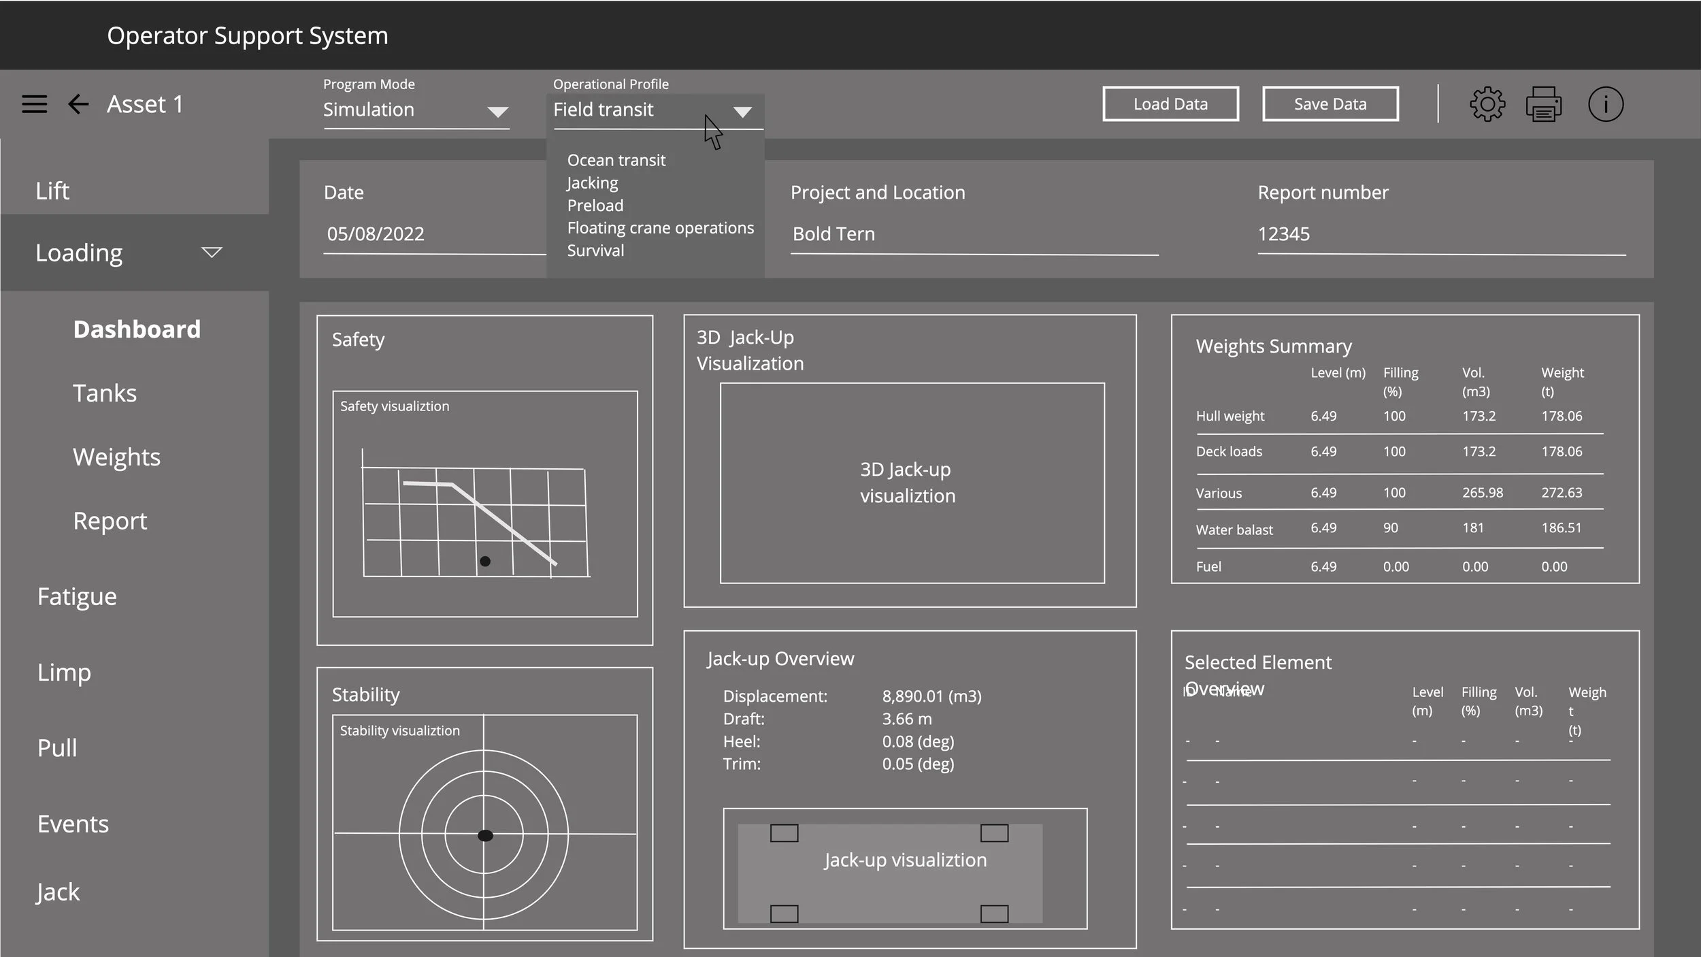Click the Save Data button
The image size is (1701, 957).
tap(1330, 104)
